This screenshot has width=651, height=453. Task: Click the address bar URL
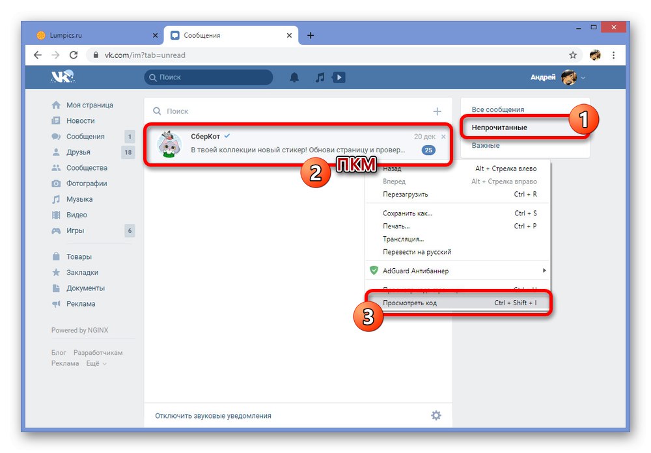(x=145, y=55)
